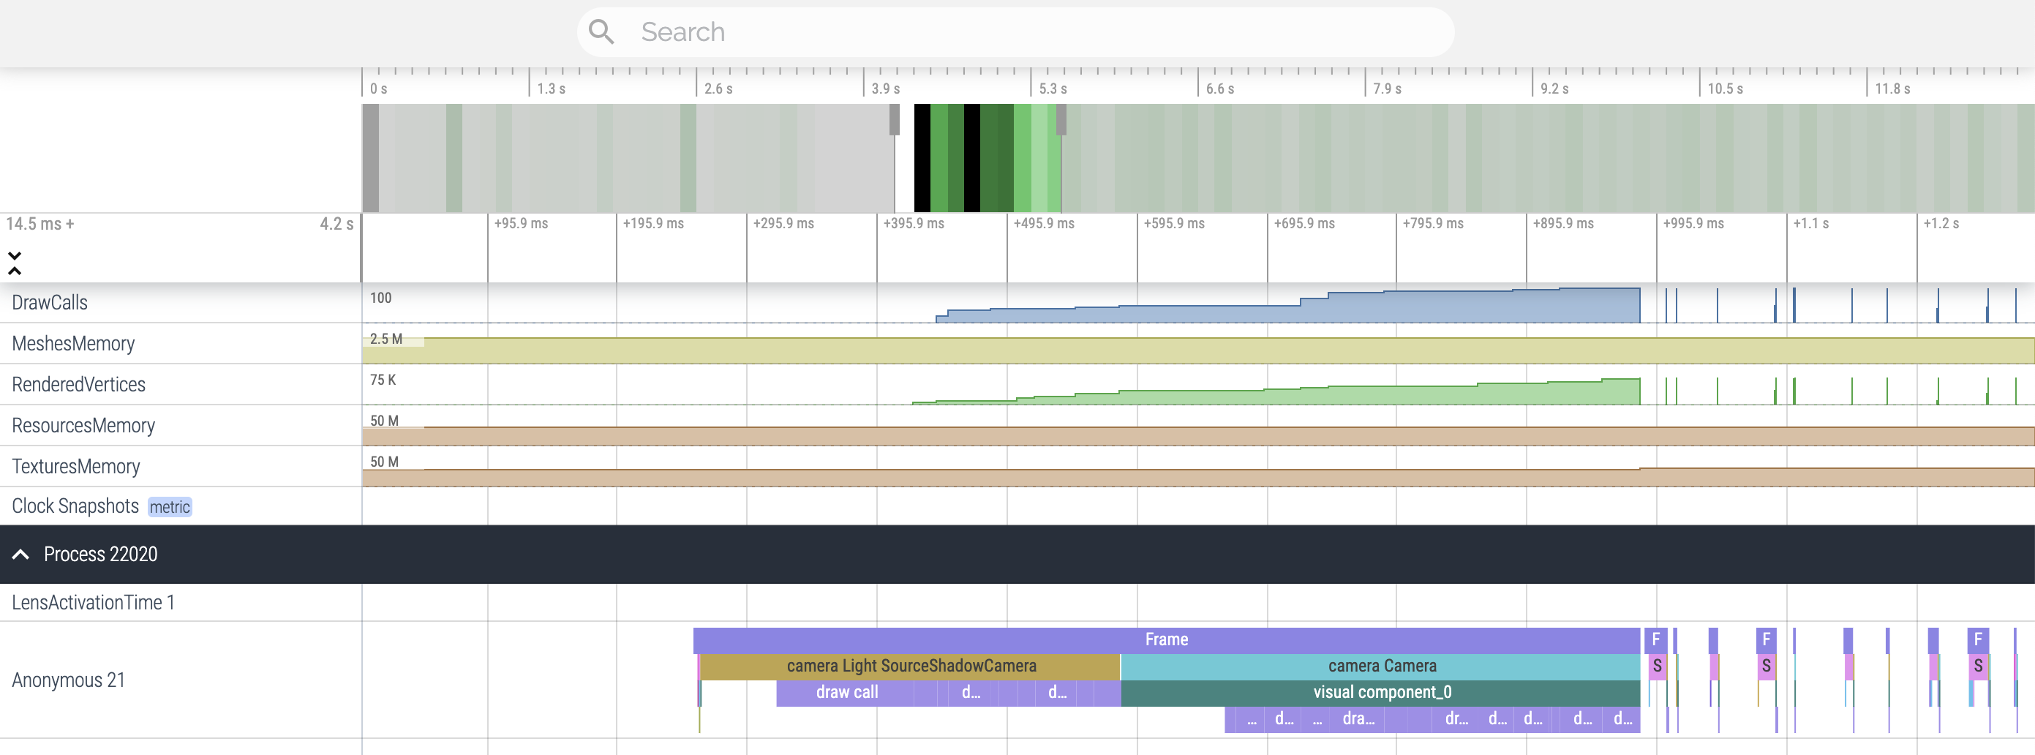
Task: Select the MeshesMemory track label
Action: pos(73,344)
